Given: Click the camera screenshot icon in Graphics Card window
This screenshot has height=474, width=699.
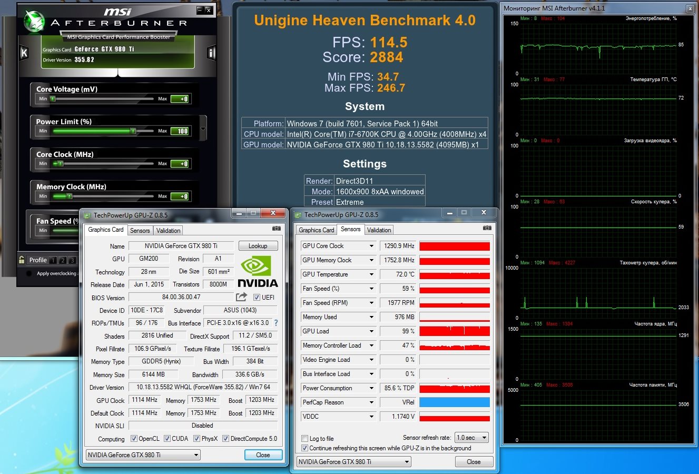Looking at the screenshot, I should point(277,229).
